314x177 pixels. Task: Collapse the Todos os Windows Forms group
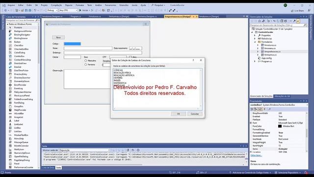(x=8, y=24)
